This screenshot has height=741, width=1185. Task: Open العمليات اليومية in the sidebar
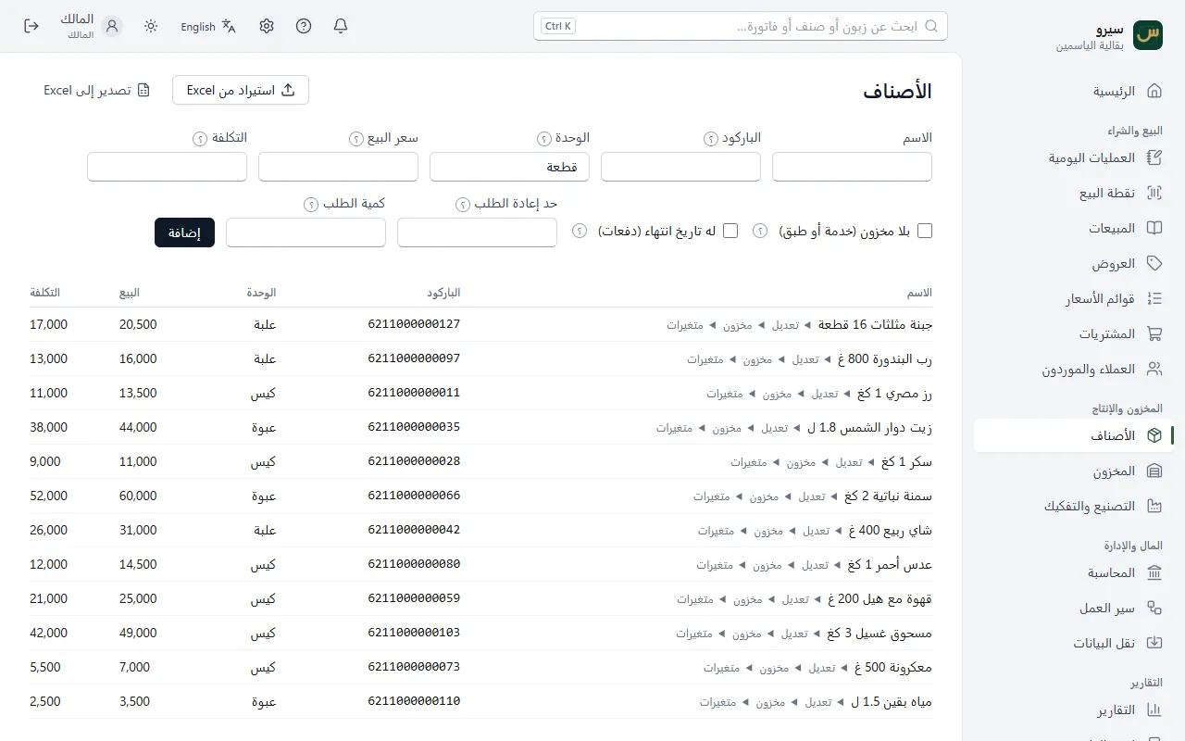pyautogui.click(x=1074, y=157)
